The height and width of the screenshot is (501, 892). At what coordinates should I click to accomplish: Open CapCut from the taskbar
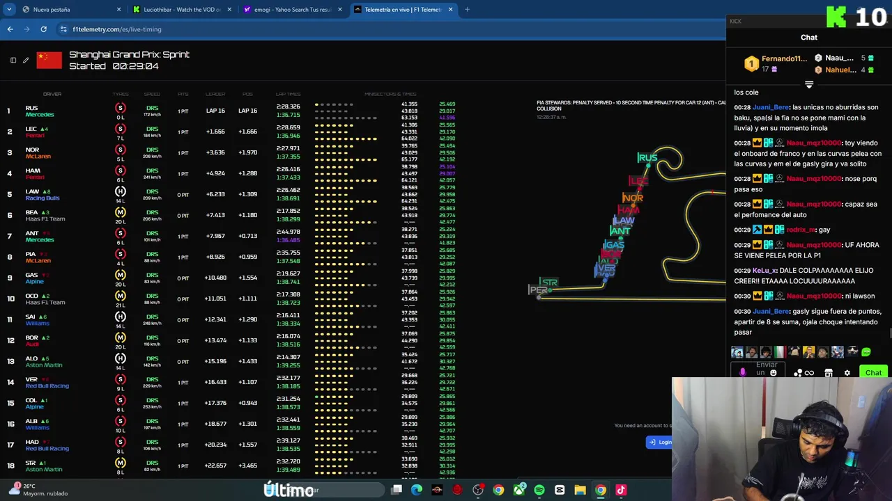tap(560, 490)
